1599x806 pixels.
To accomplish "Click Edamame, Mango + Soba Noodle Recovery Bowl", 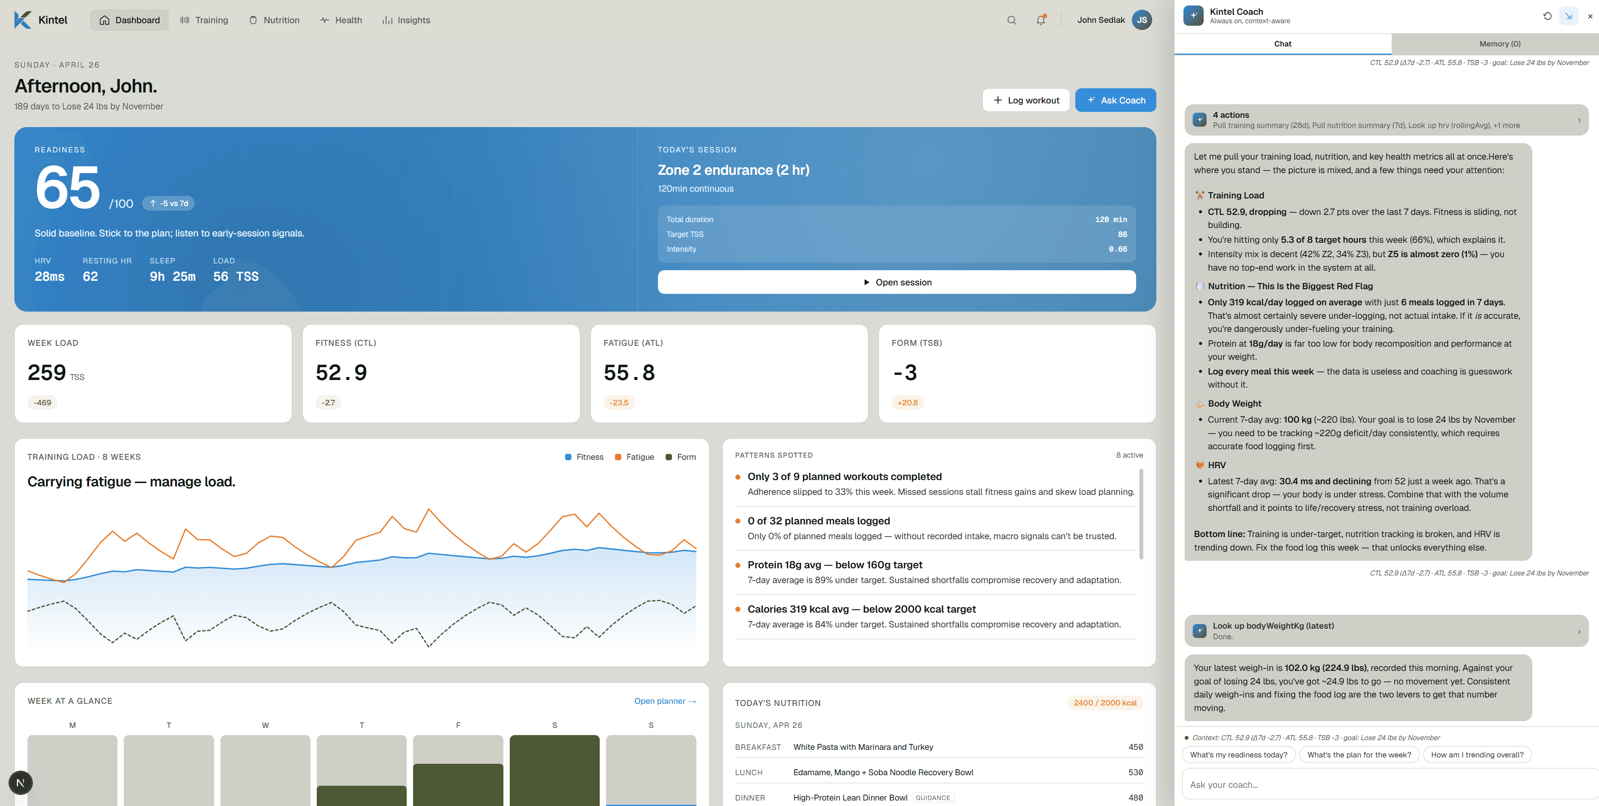I will [883, 773].
